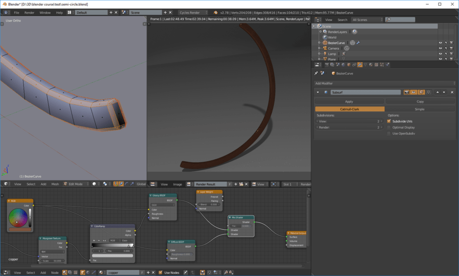The width and height of the screenshot is (459, 276).
Task: Move Subsurf modifier up in stack
Action: click(437, 92)
